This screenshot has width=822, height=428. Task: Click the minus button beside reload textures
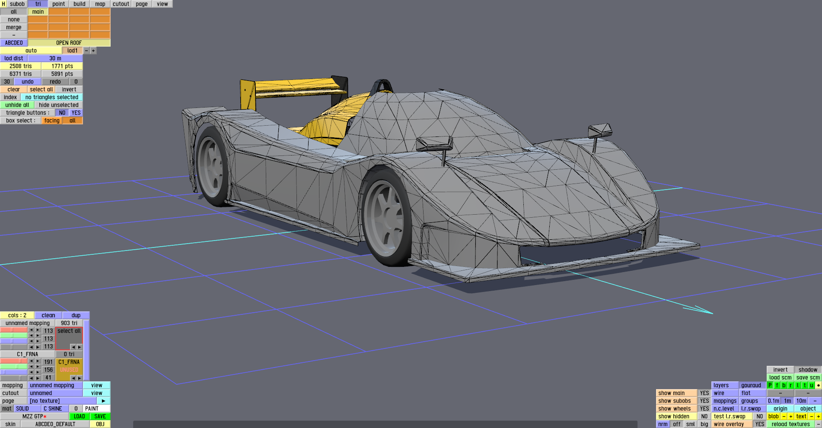819,424
